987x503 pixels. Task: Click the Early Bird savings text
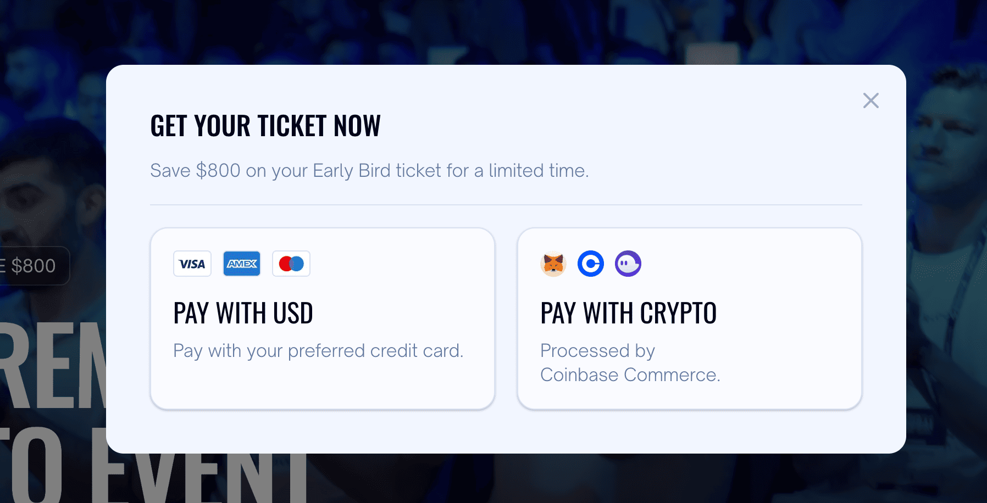(x=369, y=170)
